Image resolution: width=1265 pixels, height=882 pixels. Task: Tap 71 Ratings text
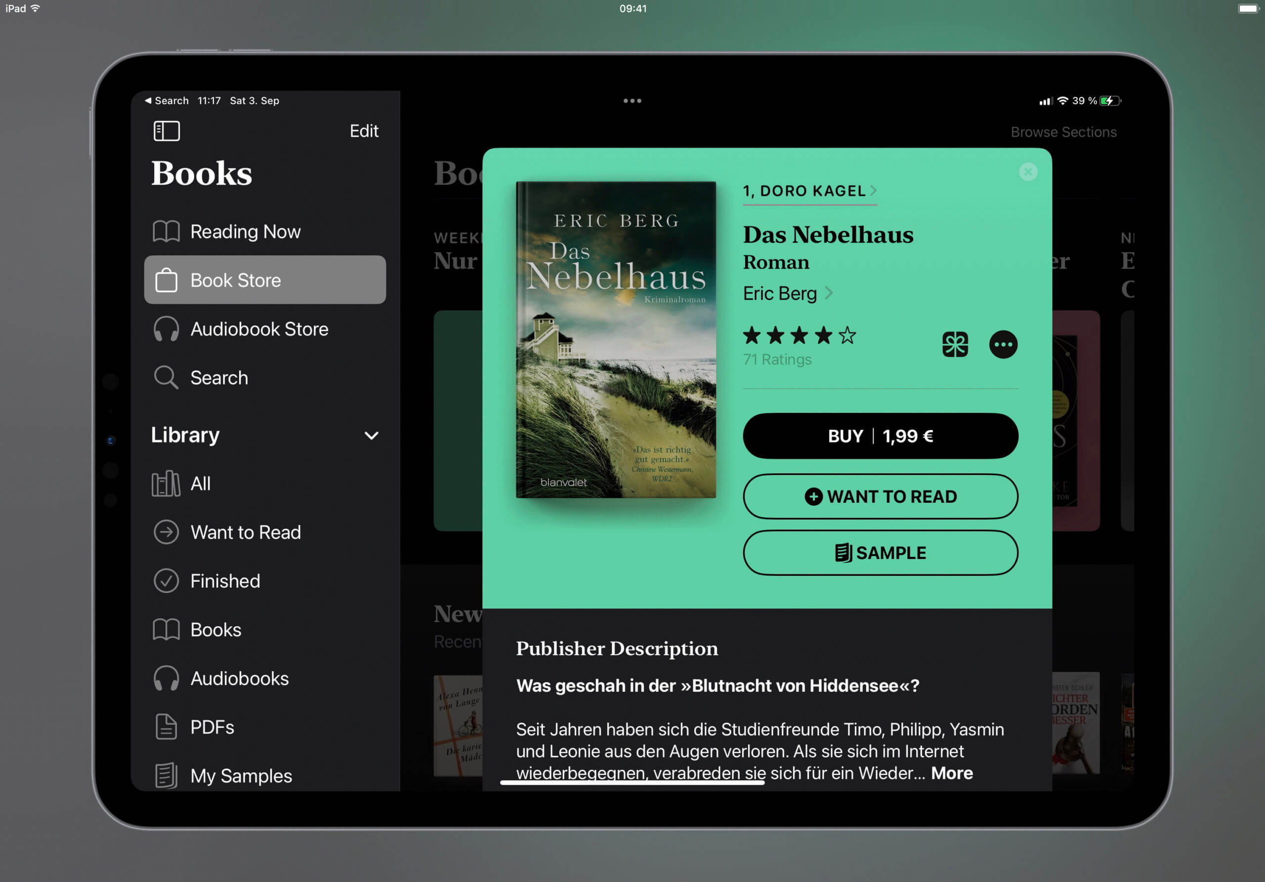[777, 360]
